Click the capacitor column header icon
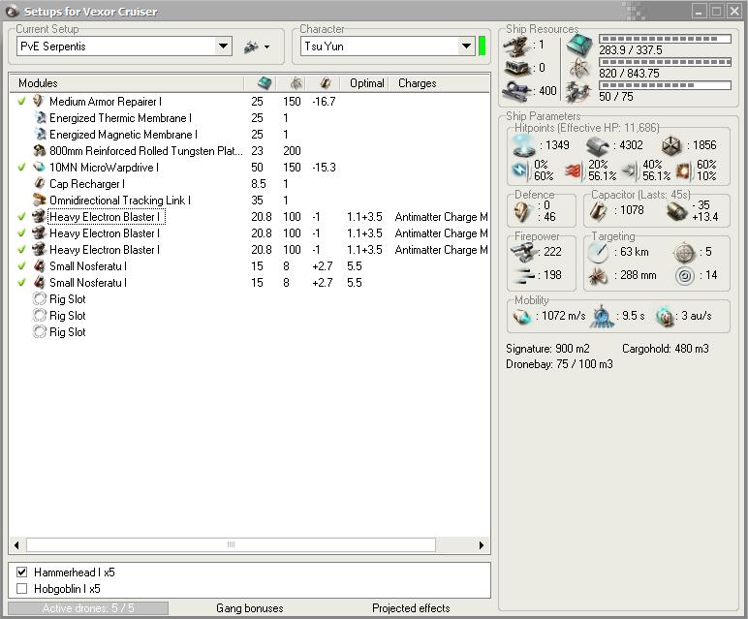The height and width of the screenshot is (619, 748). click(326, 83)
